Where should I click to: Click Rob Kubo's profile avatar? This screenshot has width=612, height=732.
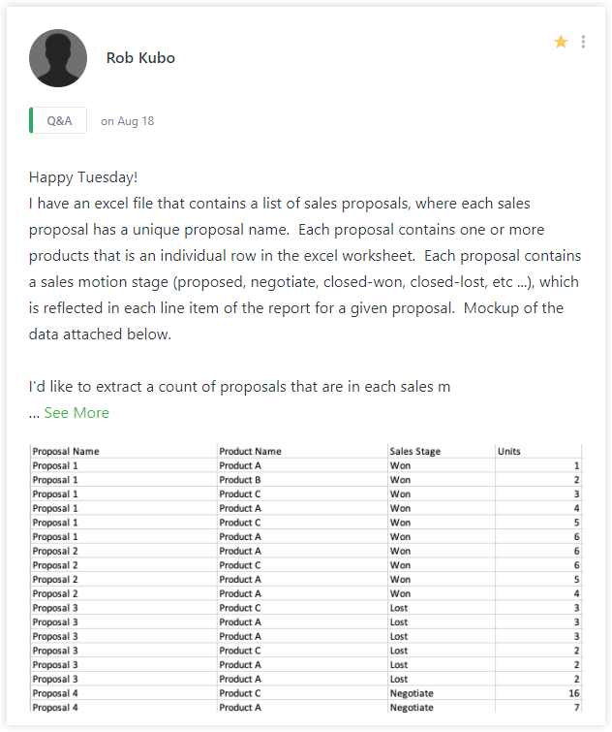tap(58, 58)
